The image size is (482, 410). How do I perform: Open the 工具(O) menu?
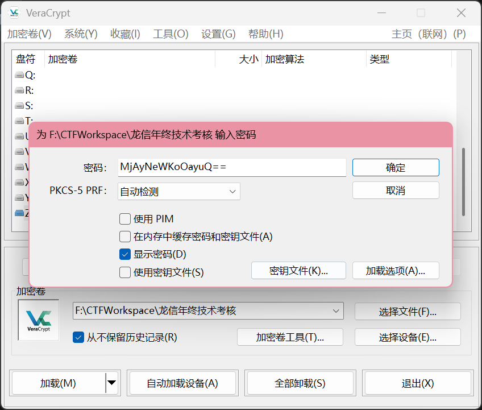click(171, 34)
